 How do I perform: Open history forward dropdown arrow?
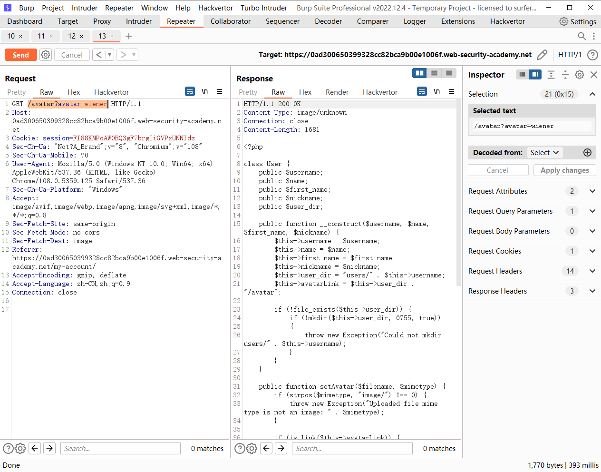[x=134, y=55]
